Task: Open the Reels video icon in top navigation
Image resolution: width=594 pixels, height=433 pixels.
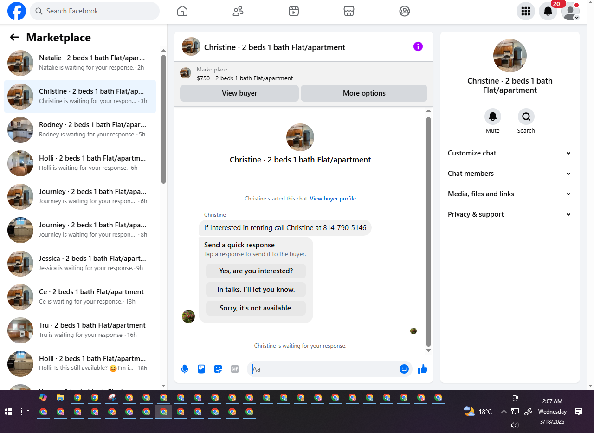Action: click(293, 11)
